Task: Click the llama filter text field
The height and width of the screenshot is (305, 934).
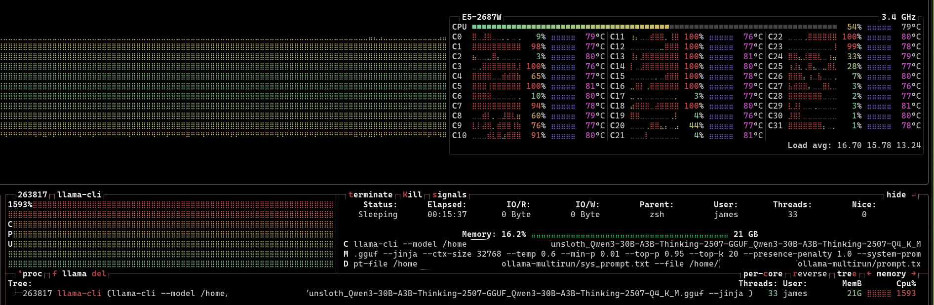Action: 74,274
